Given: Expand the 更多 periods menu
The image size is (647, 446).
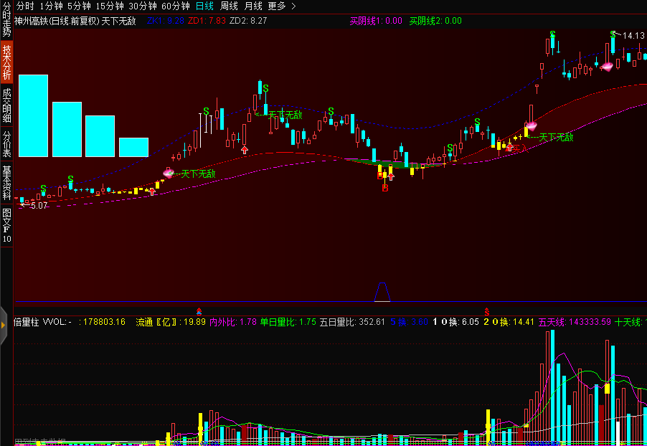Looking at the screenshot, I should click(282, 6).
